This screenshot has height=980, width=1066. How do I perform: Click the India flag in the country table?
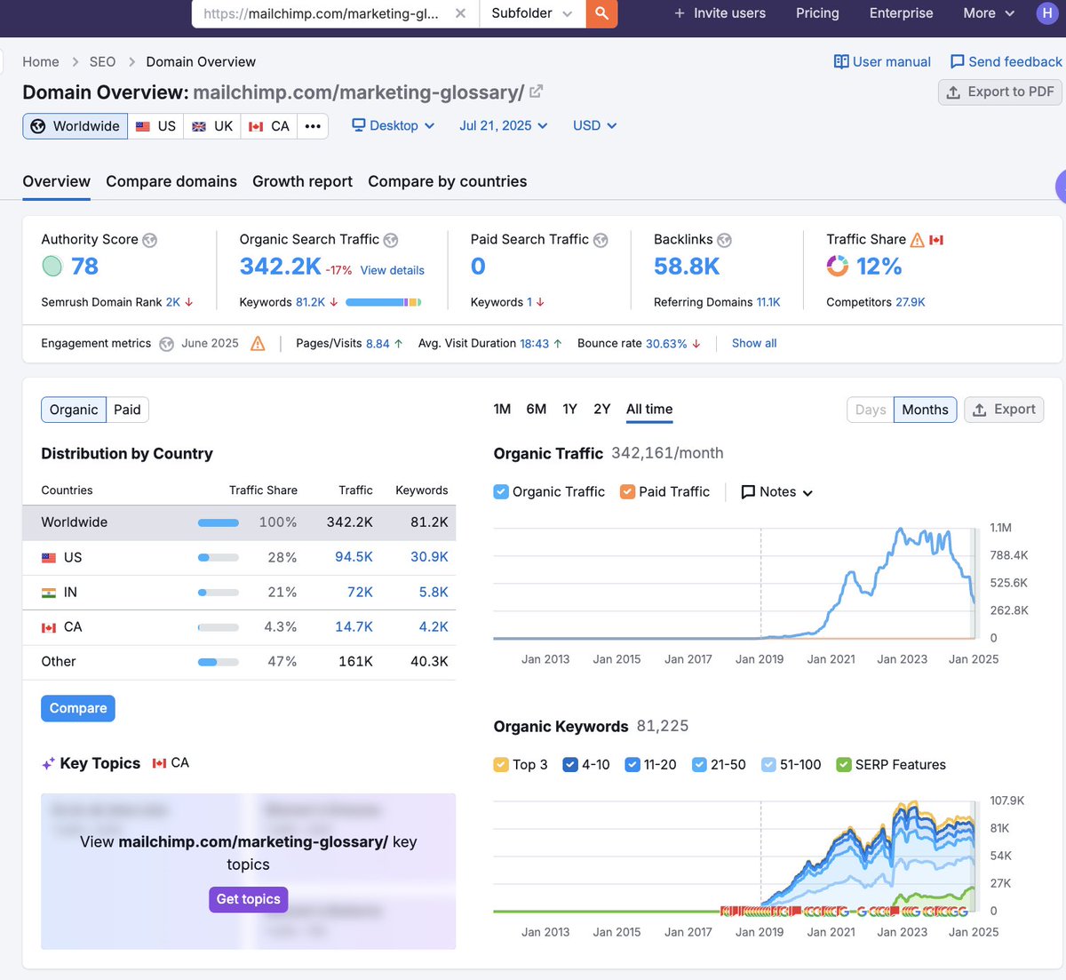click(49, 593)
